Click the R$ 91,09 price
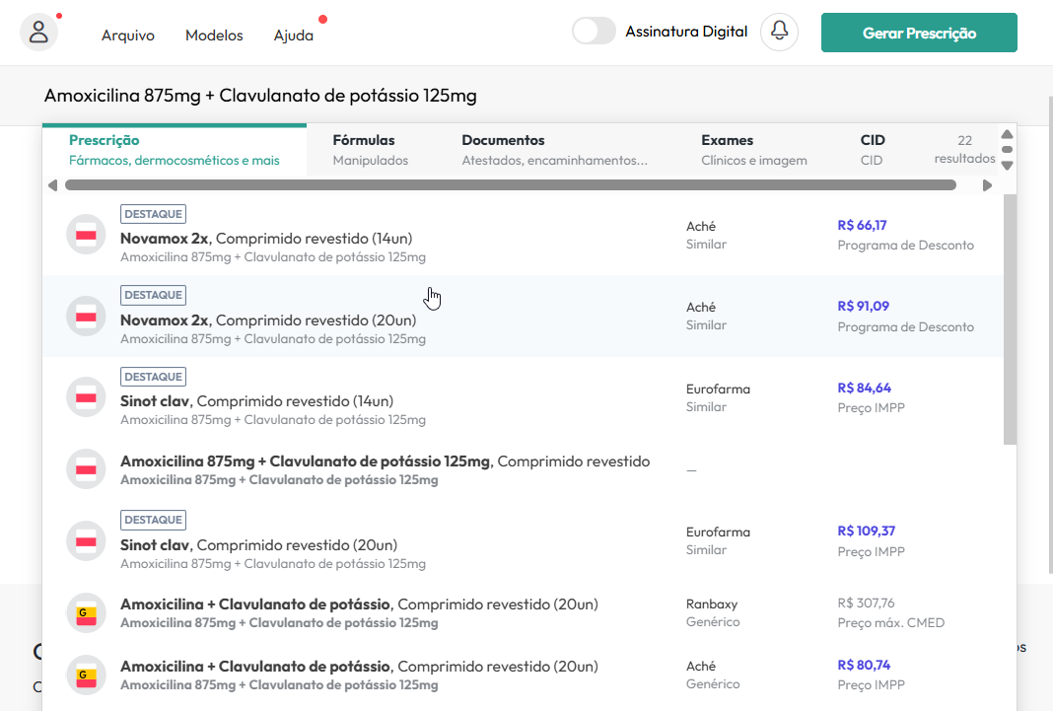The width and height of the screenshot is (1053, 711). (863, 307)
